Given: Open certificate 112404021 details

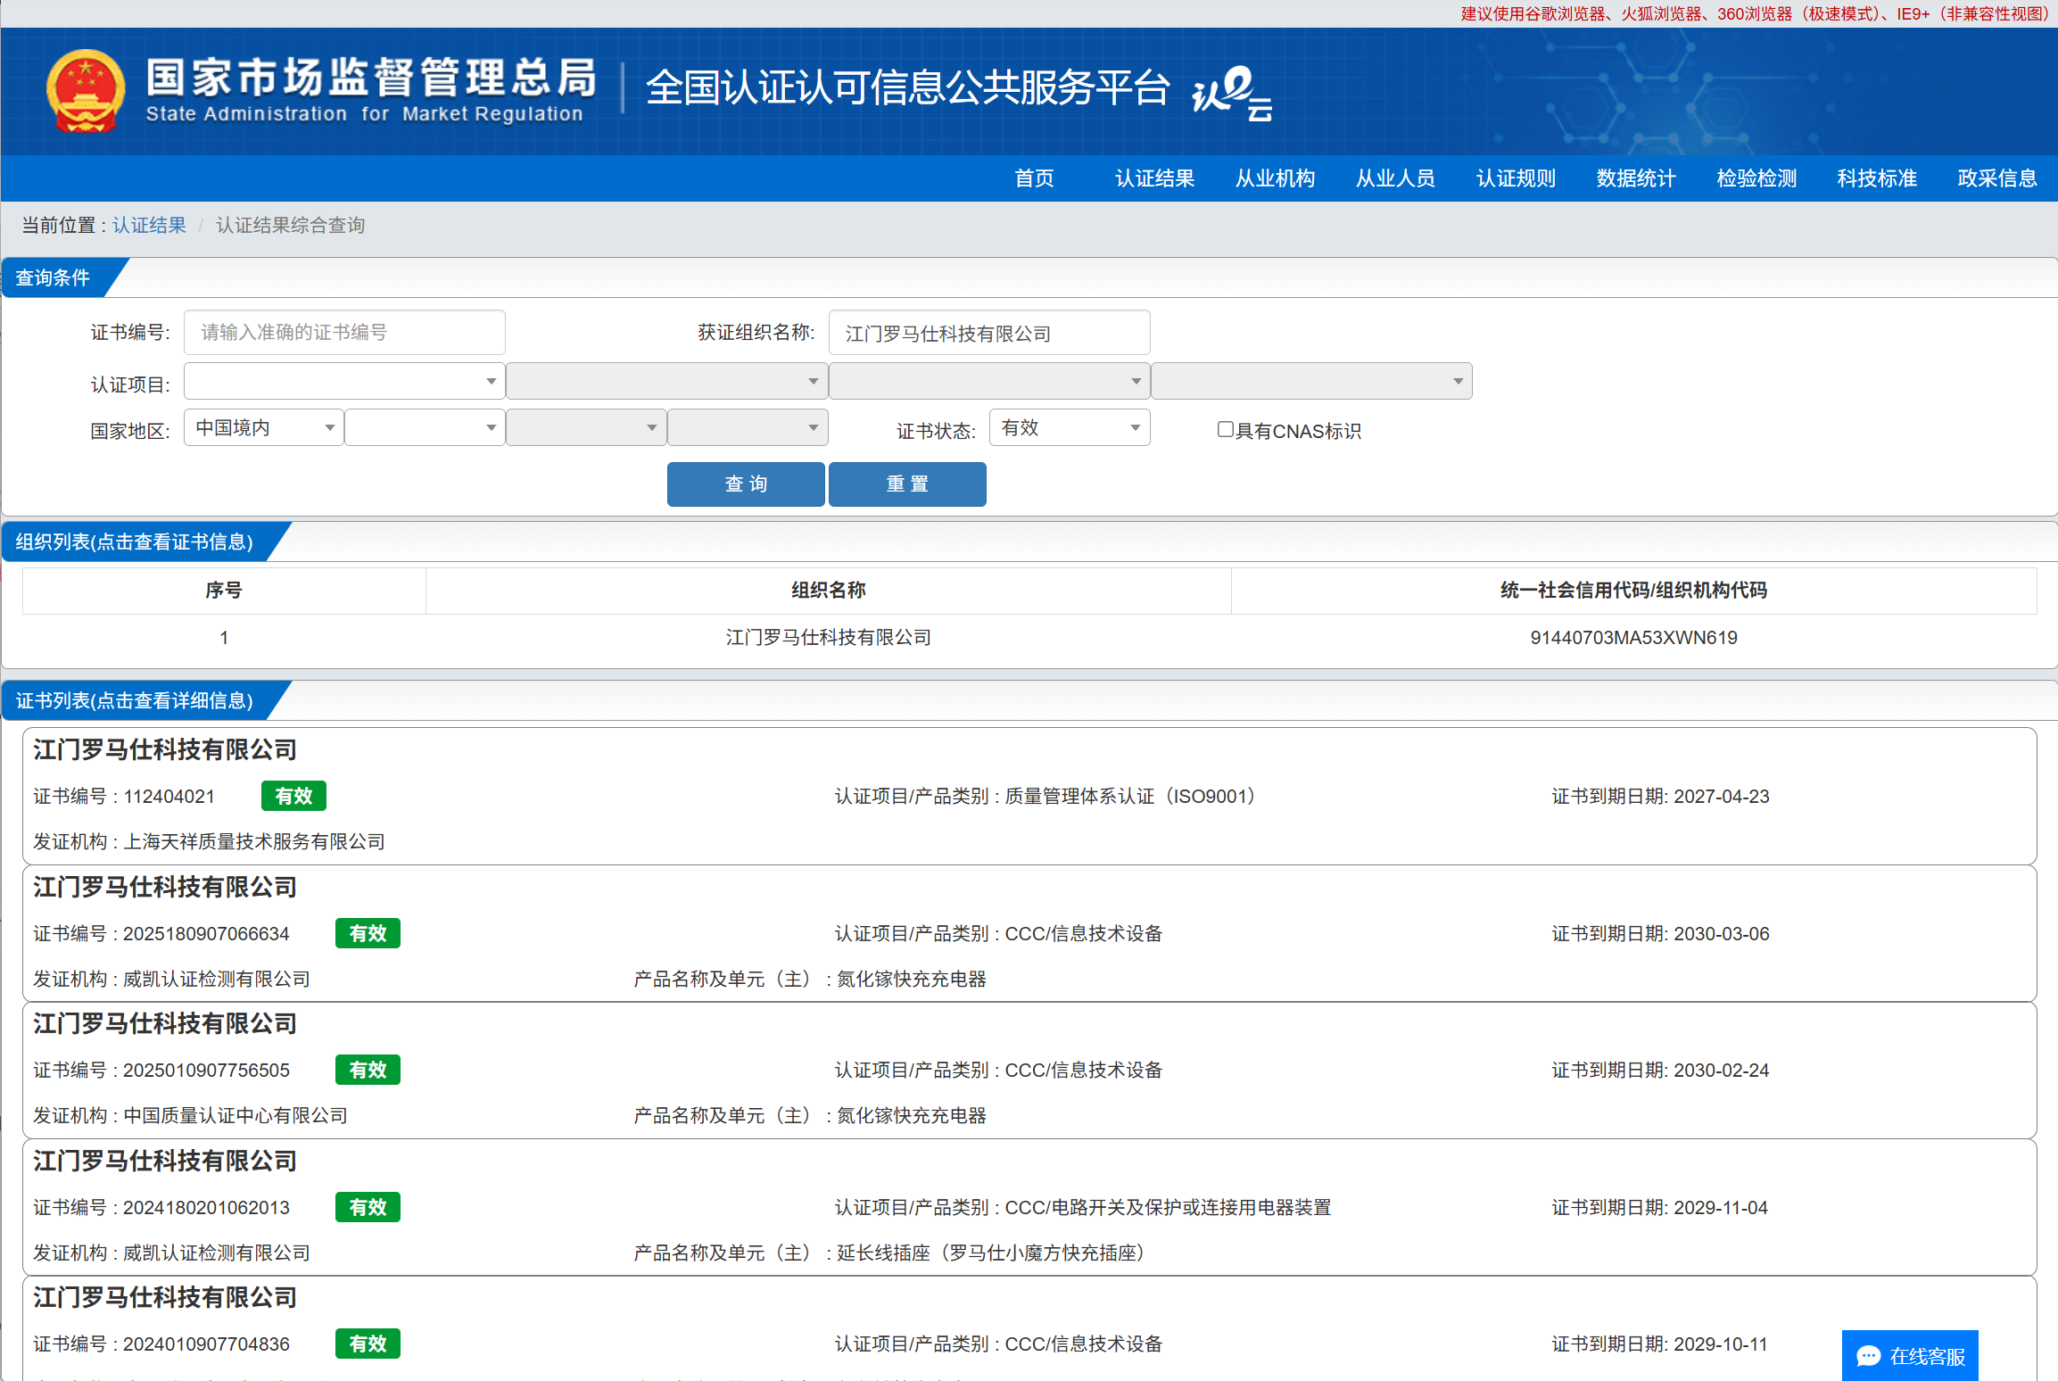Looking at the screenshot, I should tap(1029, 796).
